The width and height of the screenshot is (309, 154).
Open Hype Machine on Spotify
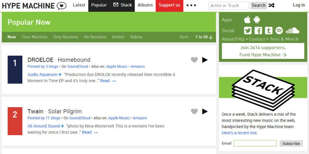point(279,30)
